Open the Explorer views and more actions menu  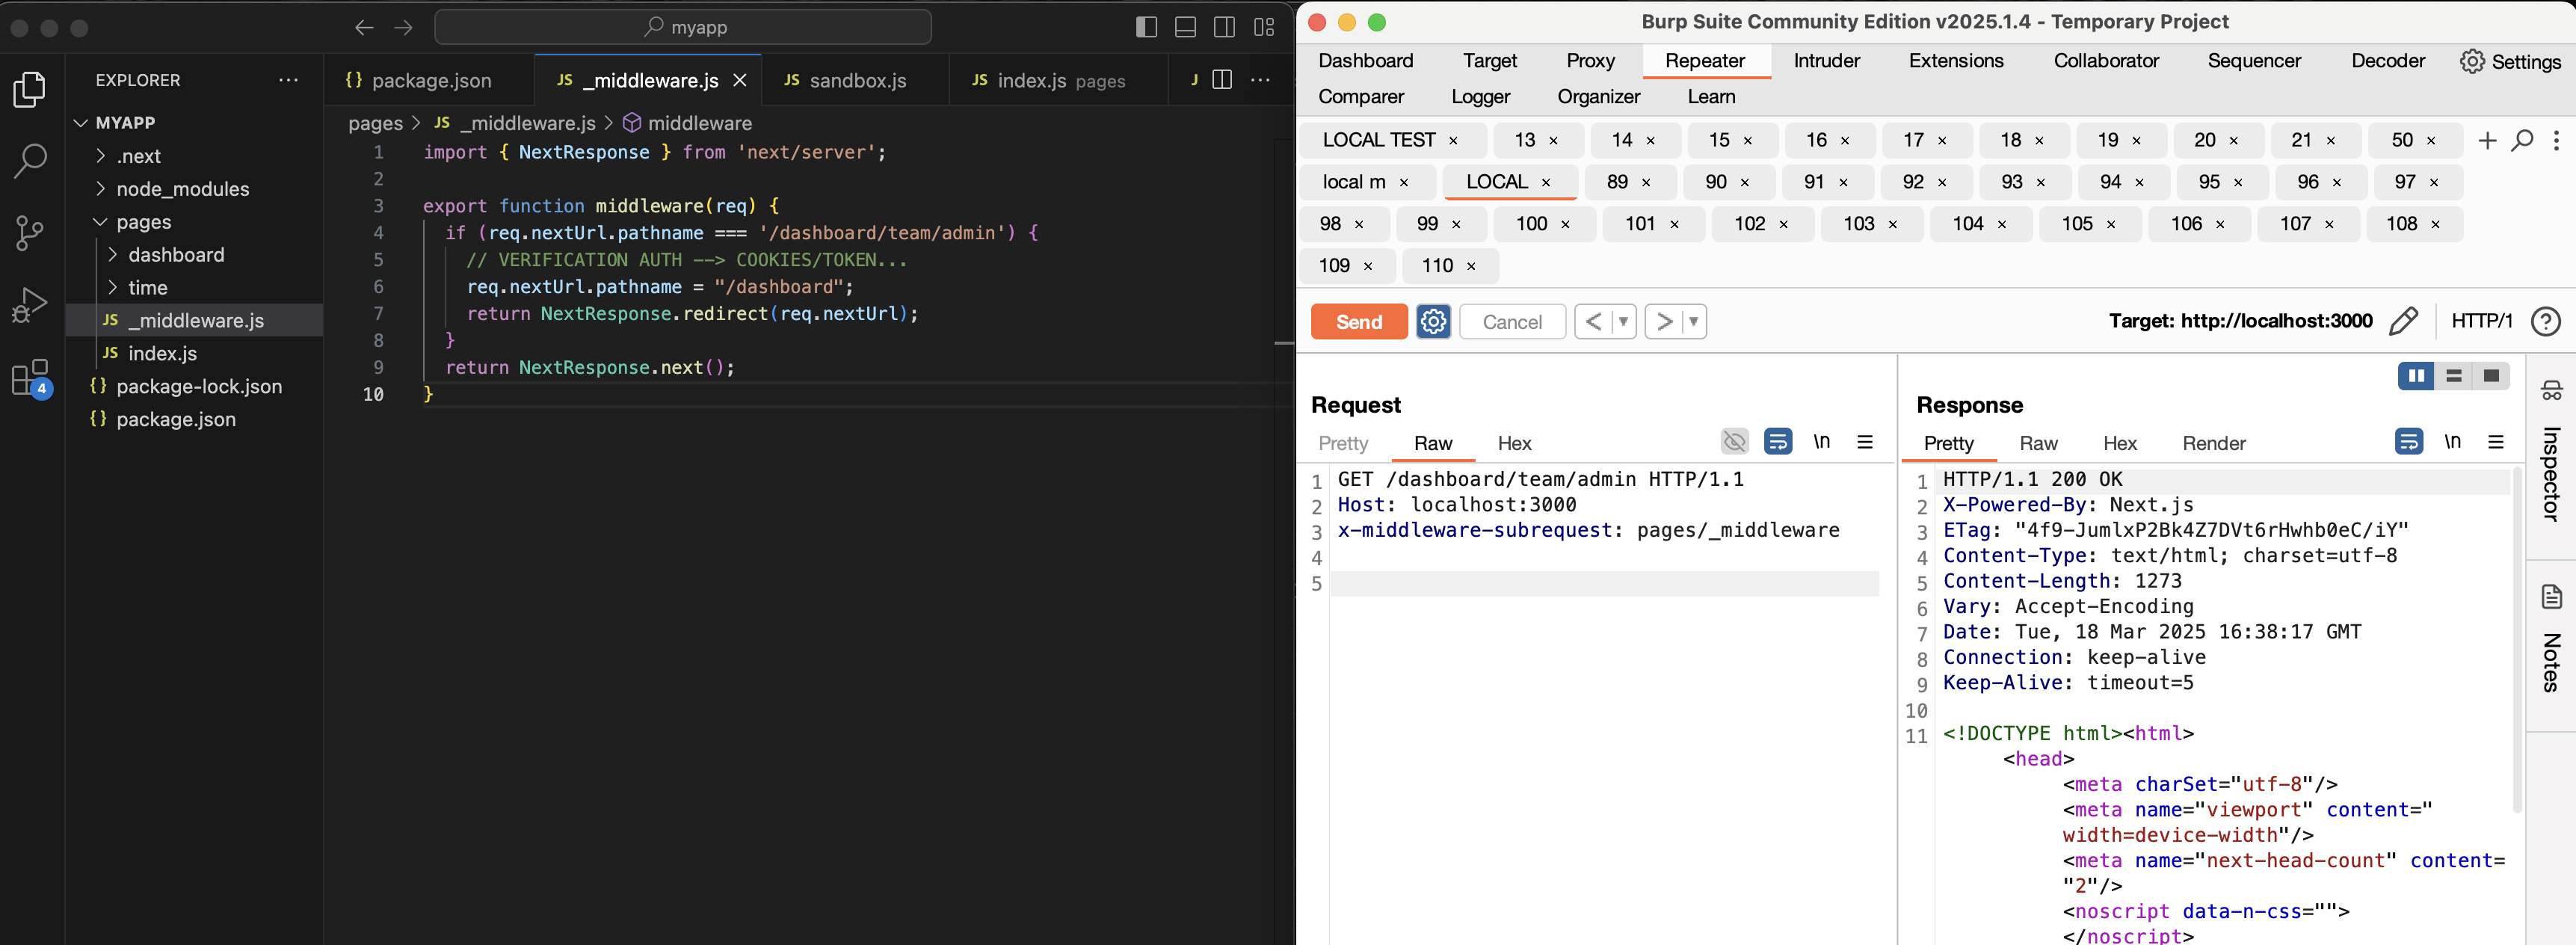(289, 80)
